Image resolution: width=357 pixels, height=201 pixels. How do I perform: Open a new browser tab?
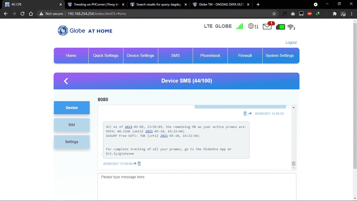coord(258,4)
